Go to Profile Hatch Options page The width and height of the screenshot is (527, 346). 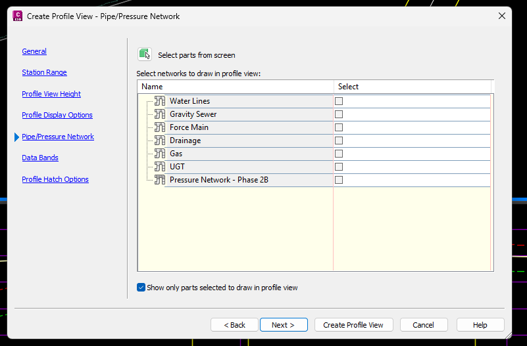click(55, 179)
